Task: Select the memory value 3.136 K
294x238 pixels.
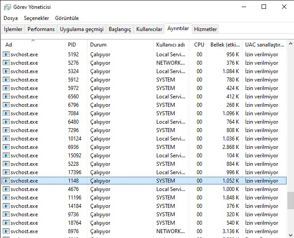Action: tap(230, 231)
